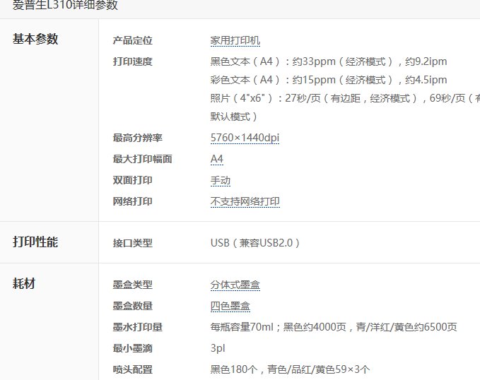Click the 喷头配置 label

(133, 369)
